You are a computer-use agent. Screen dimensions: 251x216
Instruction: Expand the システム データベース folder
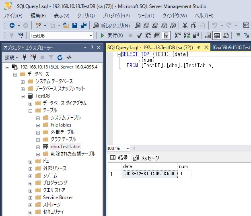pos(23,82)
